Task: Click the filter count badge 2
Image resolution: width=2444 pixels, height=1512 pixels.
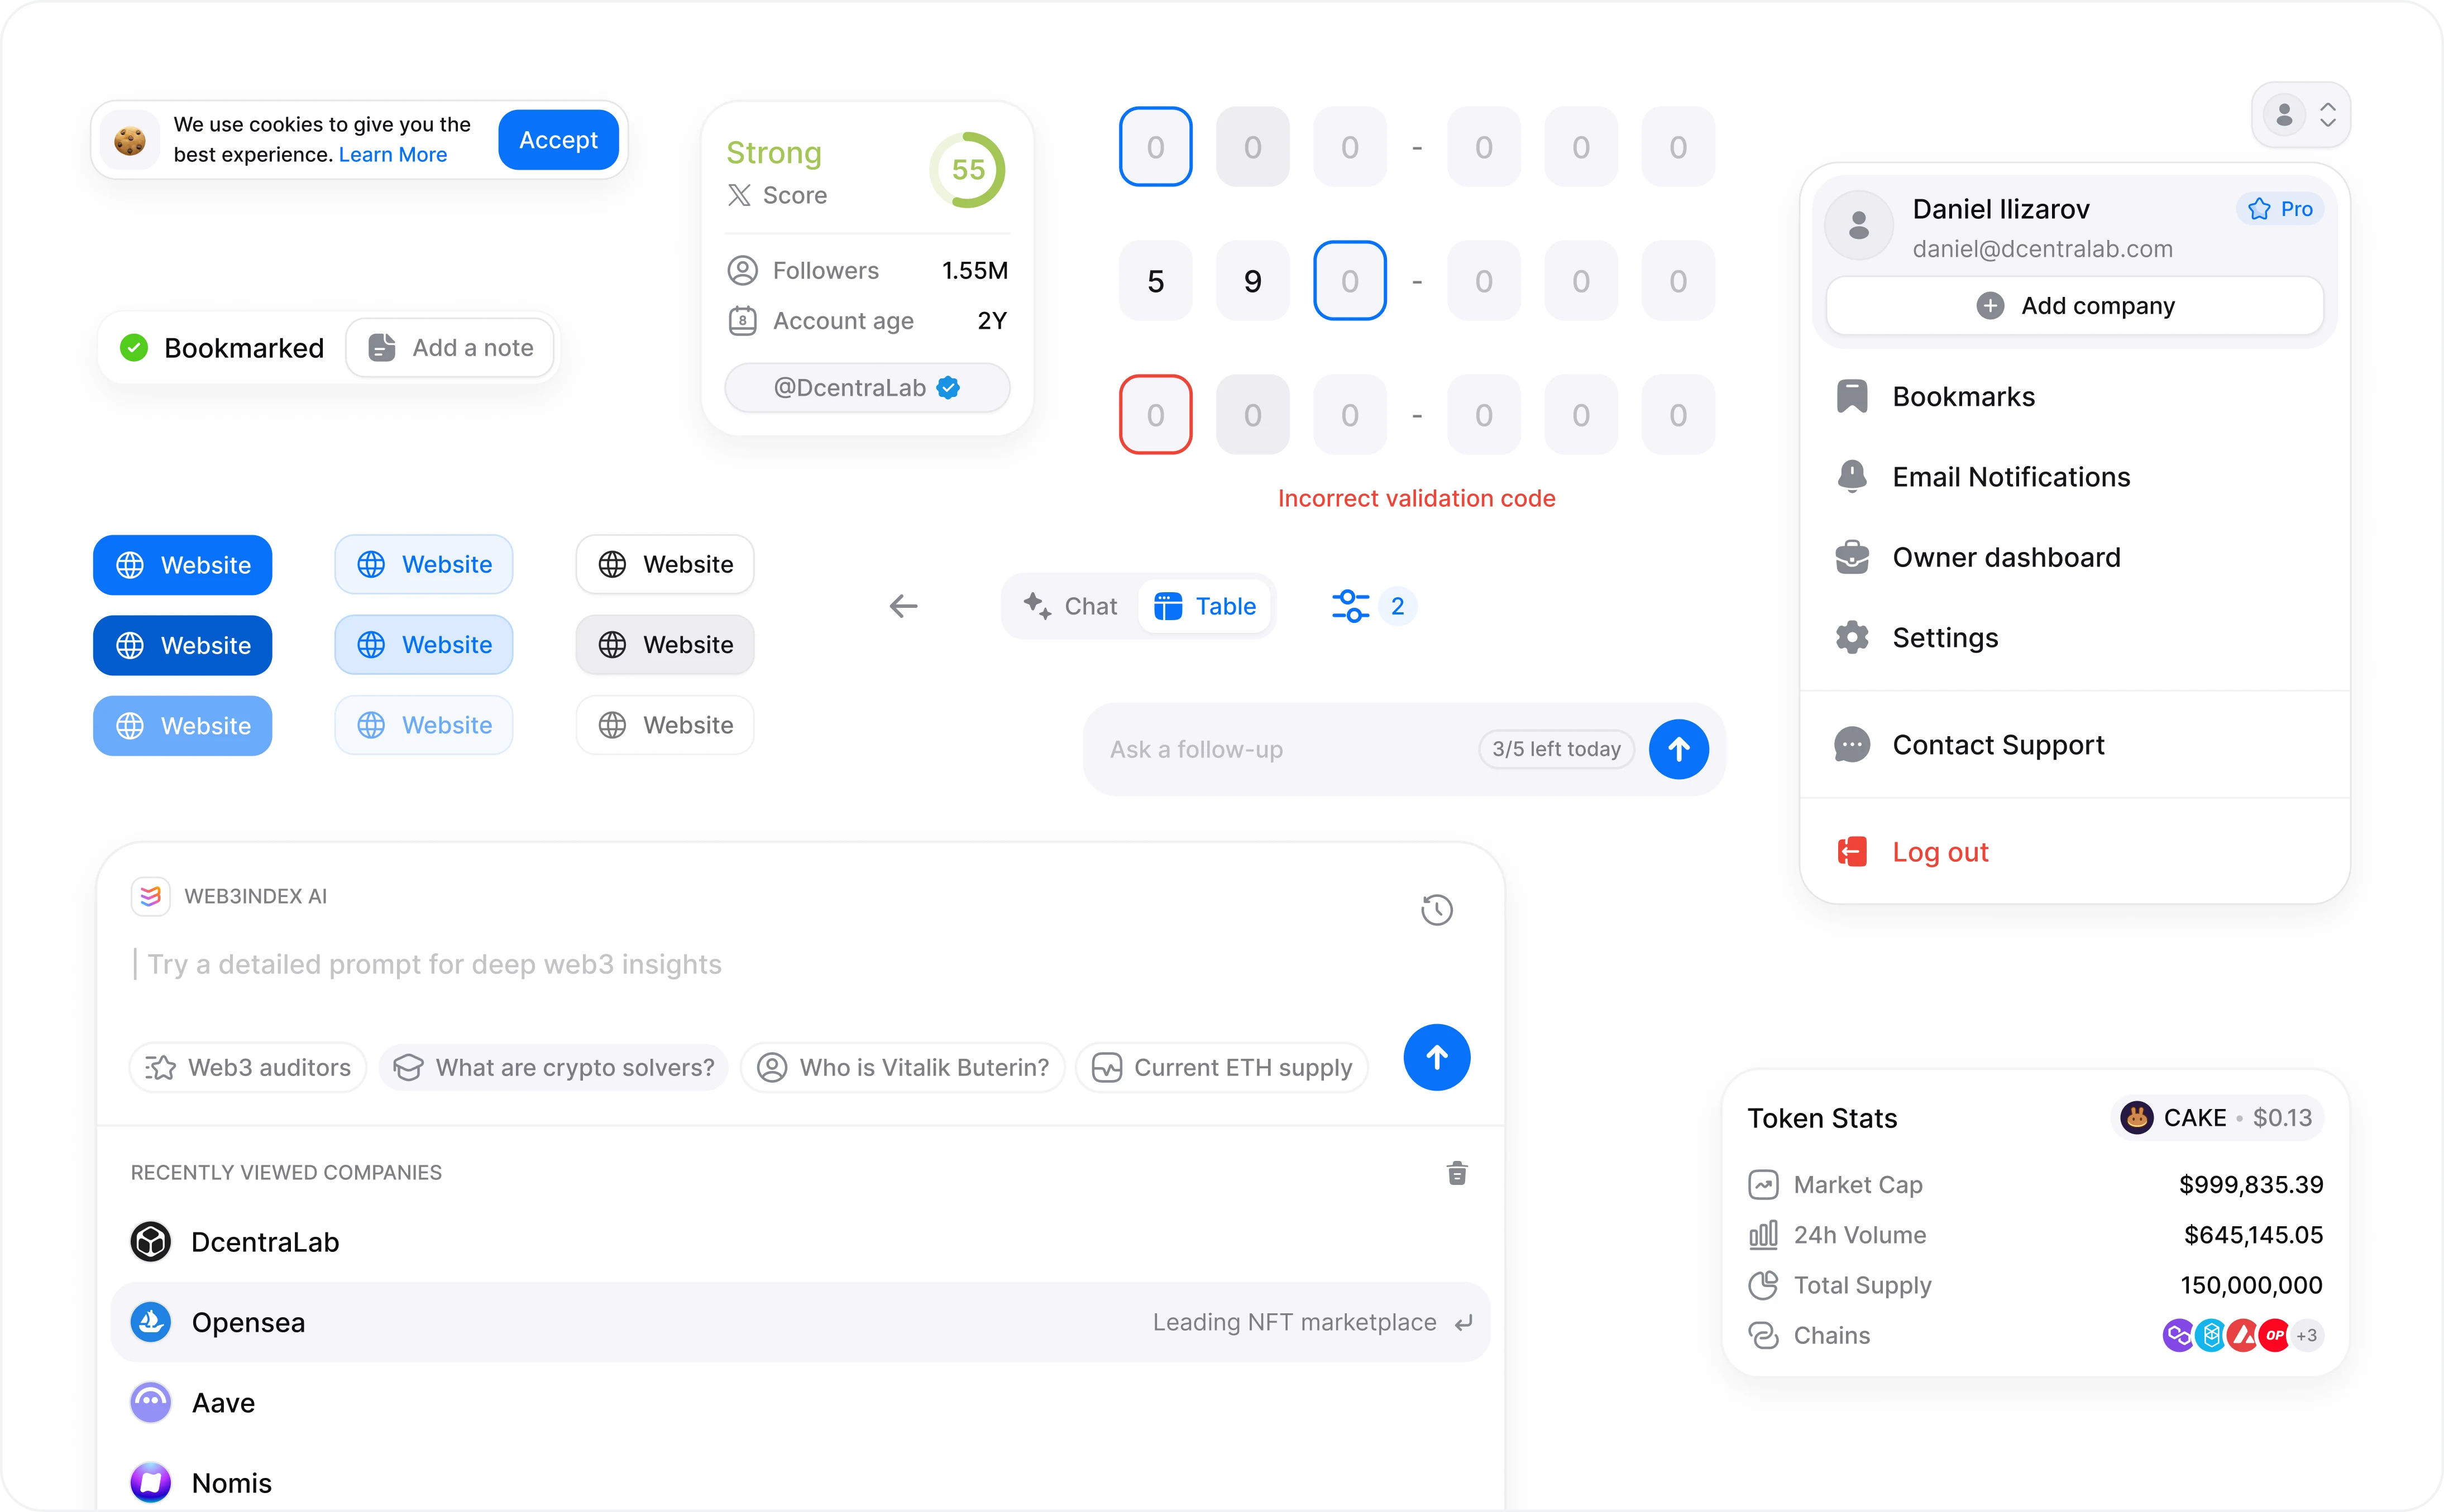Action: click(x=1398, y=606)
